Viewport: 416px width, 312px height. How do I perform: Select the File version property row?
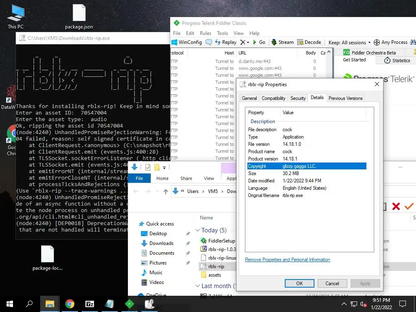tap(307, 144)
